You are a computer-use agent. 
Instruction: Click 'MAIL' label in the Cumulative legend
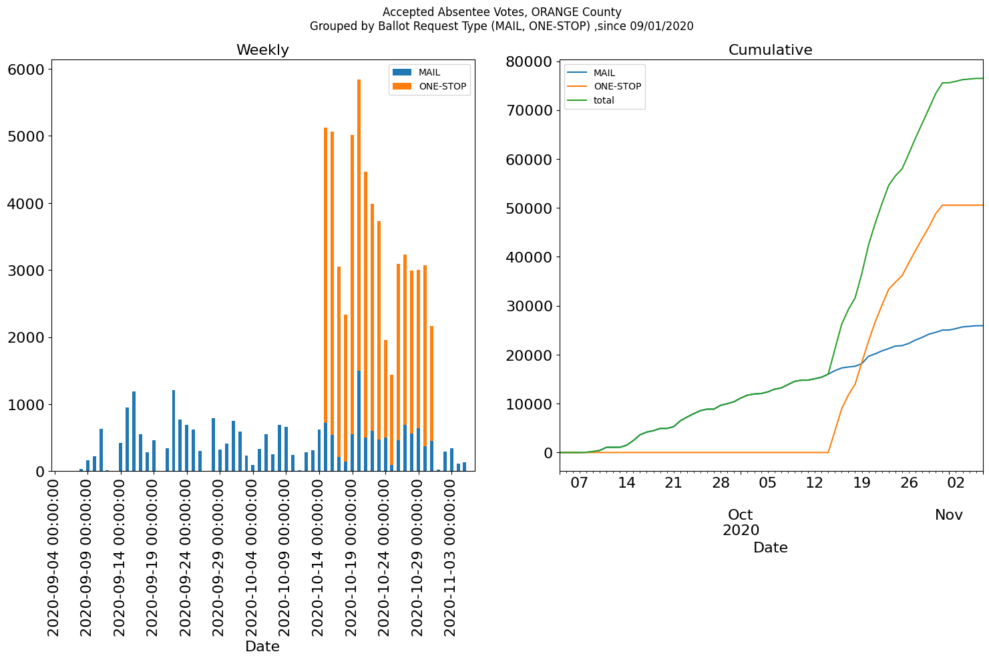point(604,73)
